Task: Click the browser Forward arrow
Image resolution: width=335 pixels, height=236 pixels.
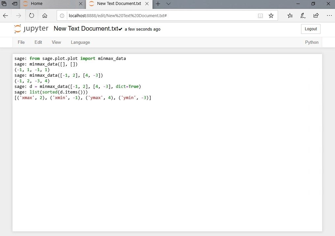Action: coord(18,15)
